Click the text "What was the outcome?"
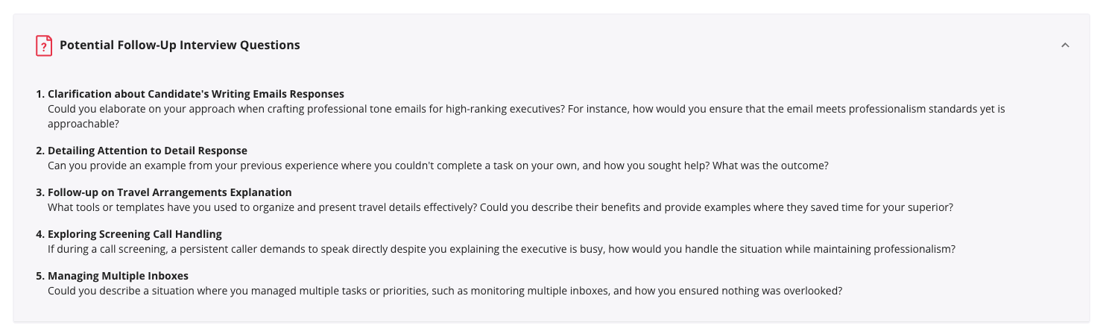1109x331 pixels. coord(771,165)
